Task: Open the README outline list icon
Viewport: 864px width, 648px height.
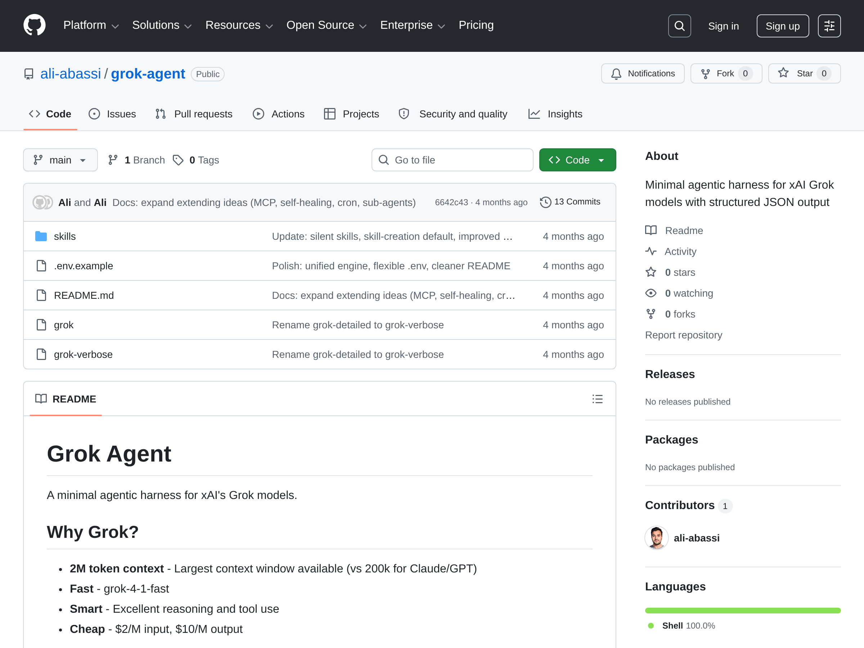Action: 597,399
